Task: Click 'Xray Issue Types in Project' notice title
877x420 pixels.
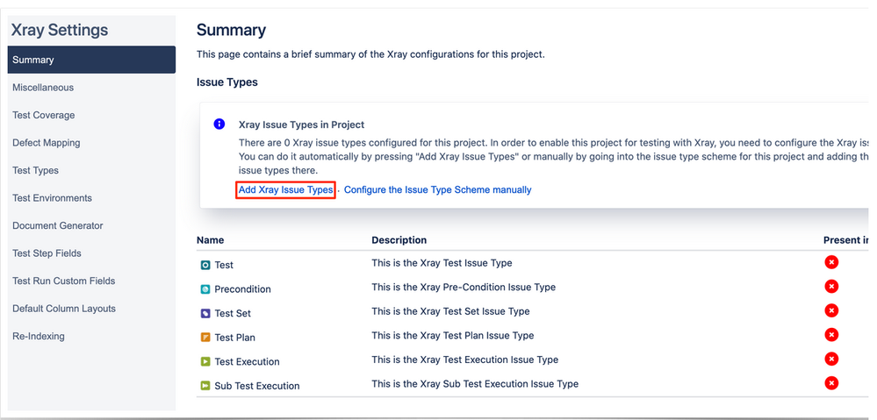Action: pos(301,125)
